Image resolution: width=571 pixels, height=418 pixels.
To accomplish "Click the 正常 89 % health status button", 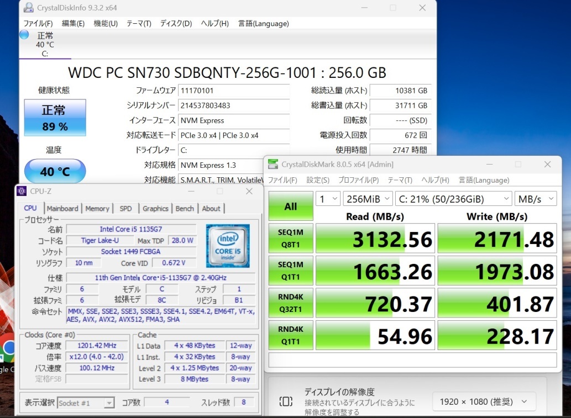I will pos(55,118).
